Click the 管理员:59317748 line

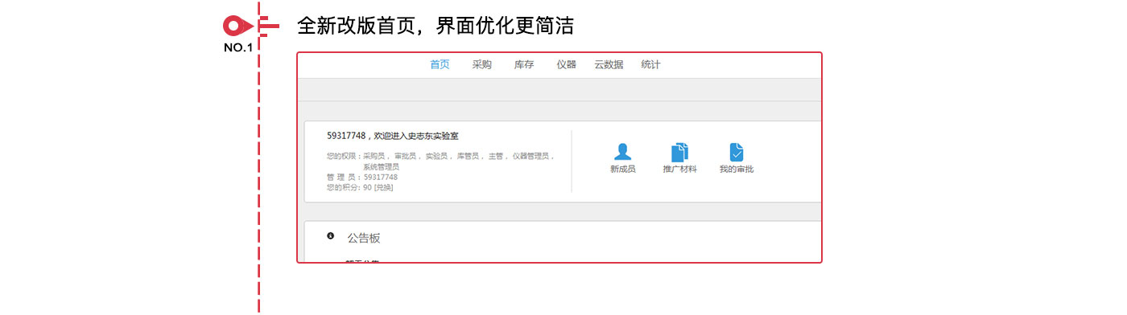[362, 177]
